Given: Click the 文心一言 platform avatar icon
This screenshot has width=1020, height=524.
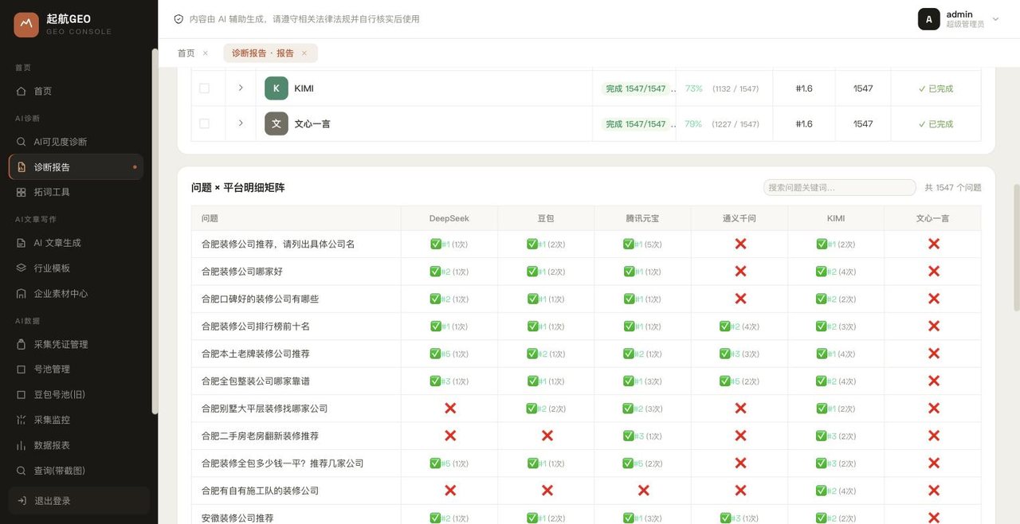Looking at the screenshot, I should (x=277, y=123).
